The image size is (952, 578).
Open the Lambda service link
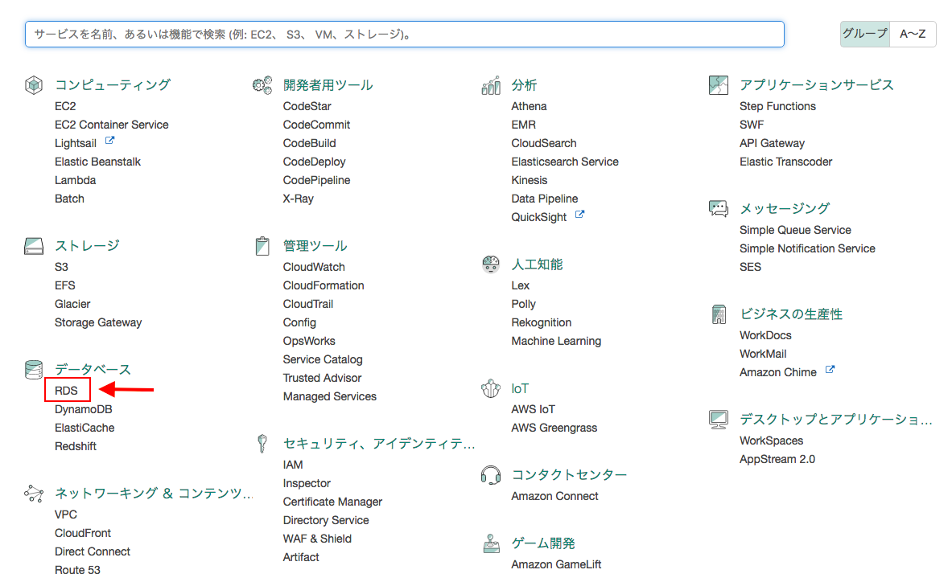click(75, 180)
